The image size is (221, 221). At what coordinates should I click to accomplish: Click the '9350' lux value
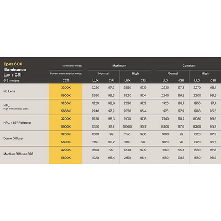[96, 126]
